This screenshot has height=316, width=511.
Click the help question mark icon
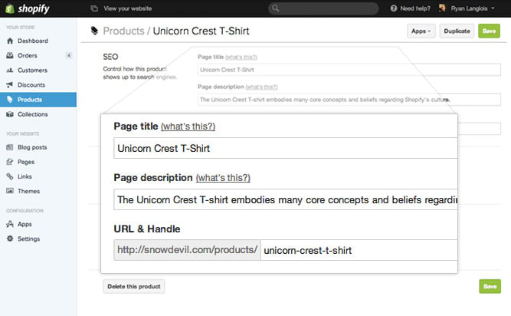click(394, 8)
